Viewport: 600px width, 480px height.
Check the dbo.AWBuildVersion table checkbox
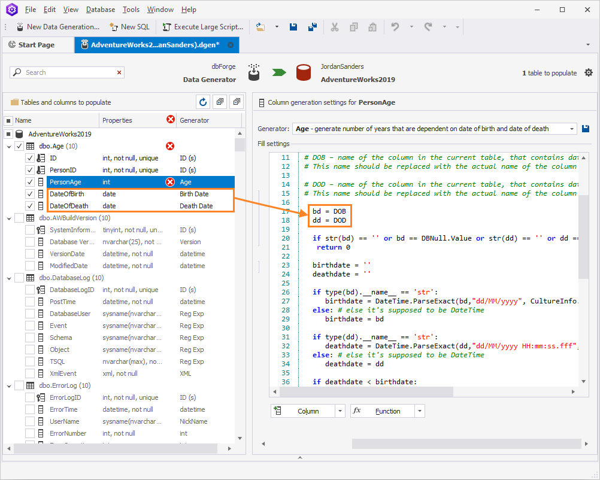coord(19,218)
